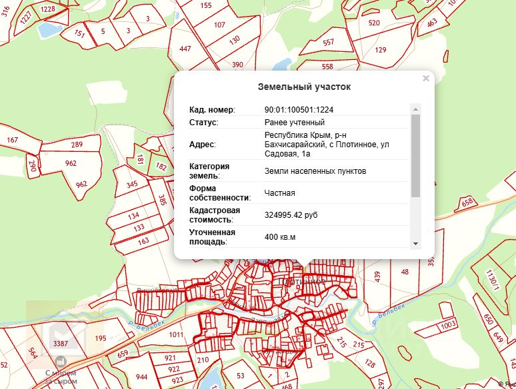Screen dimensions: 516x389
Task: Select map parcel 1003
Action: pyautogui.click(x=448, y=325)
